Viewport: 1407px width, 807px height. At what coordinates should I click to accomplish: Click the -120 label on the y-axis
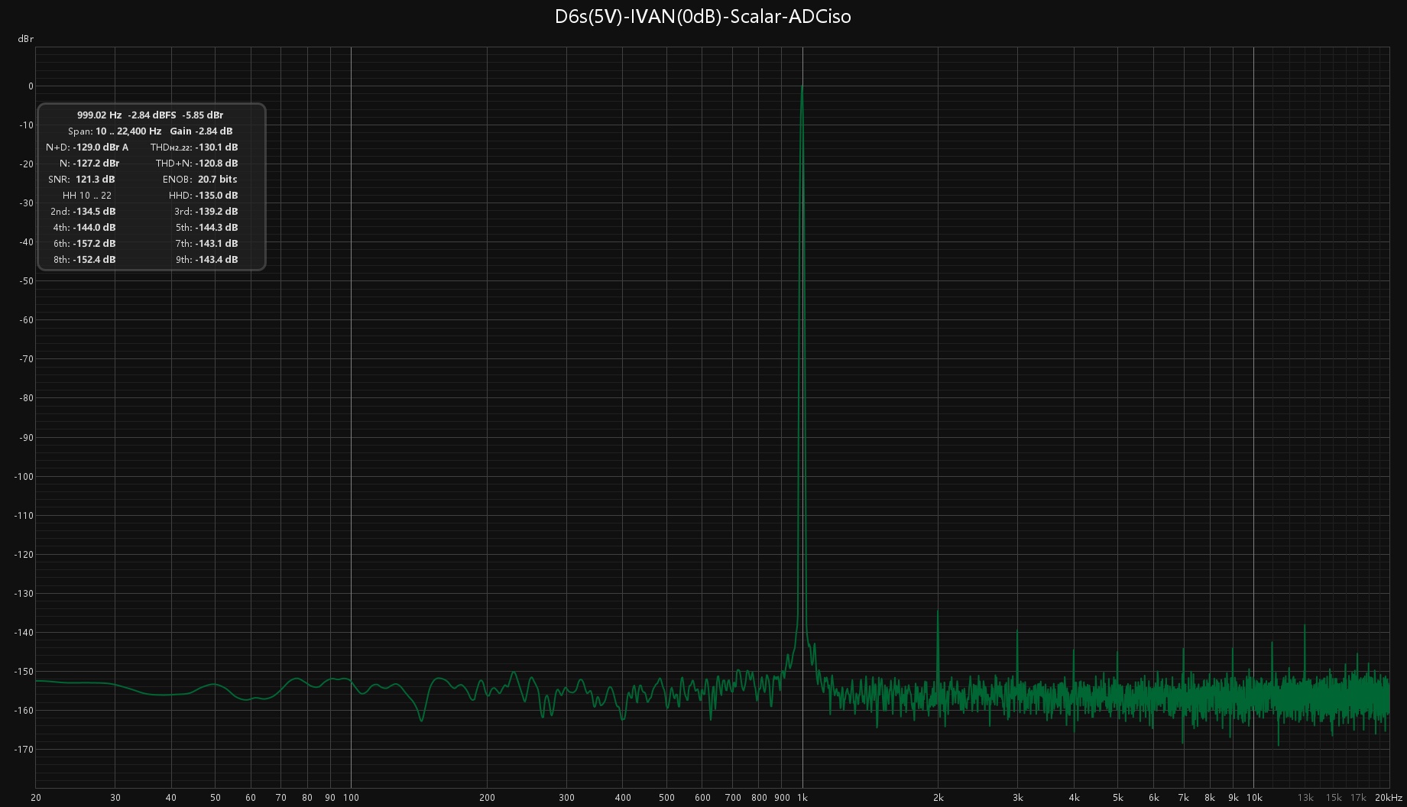(24, 555)
